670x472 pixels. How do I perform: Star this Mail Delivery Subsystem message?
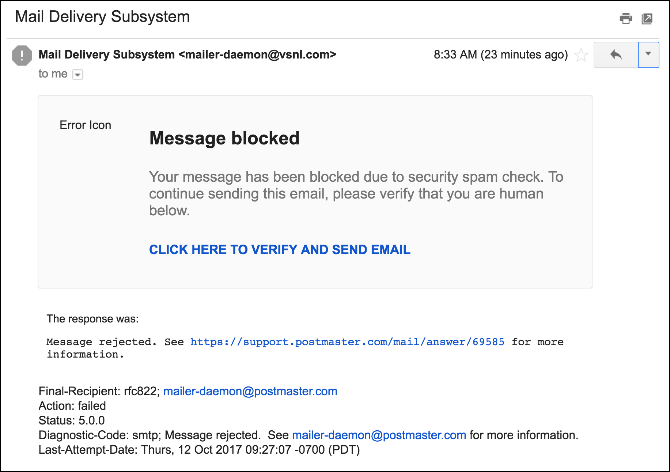click(x=581, y=55)
